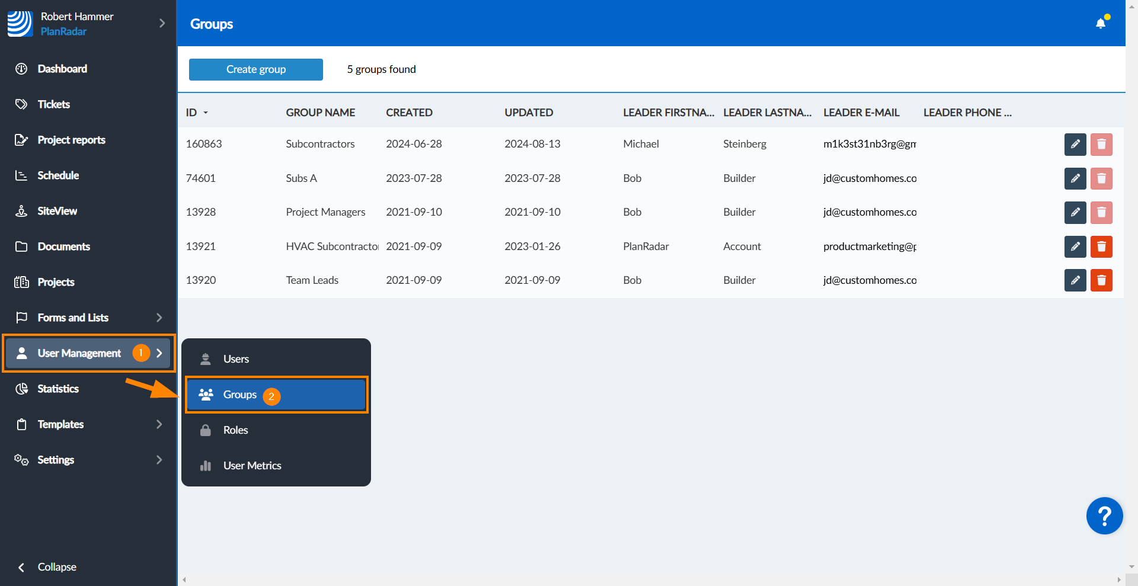Click the vertical scrollbar down arrow

click(1132, 567)
